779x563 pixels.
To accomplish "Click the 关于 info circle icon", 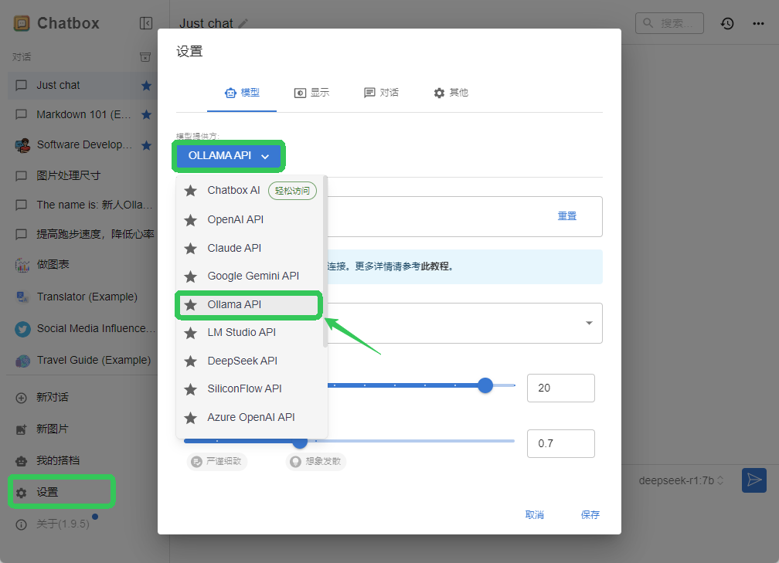I will point(22,524).
